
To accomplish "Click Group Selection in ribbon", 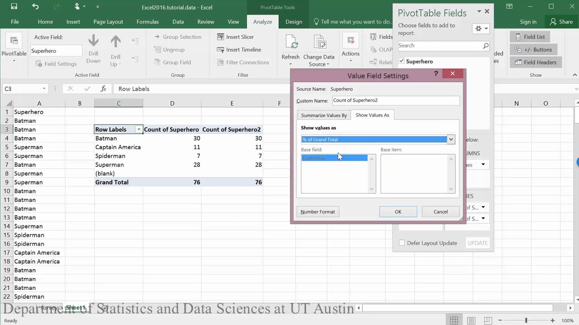I will click(178, 37).
